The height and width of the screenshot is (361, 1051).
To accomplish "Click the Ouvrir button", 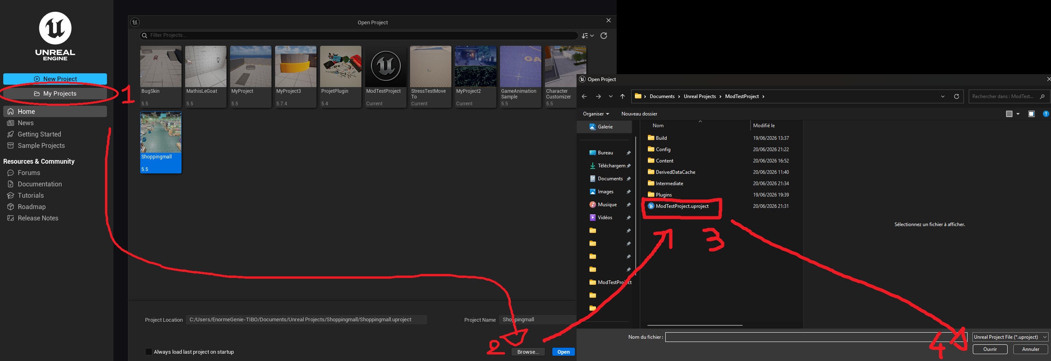I will click(x=990, y=349).
